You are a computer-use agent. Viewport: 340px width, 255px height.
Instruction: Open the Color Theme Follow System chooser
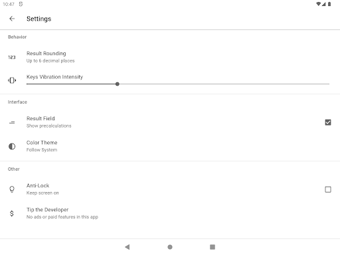coord(170,146)
